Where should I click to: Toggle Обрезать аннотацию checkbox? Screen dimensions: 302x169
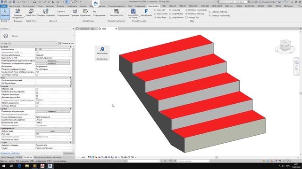[37, 95]
